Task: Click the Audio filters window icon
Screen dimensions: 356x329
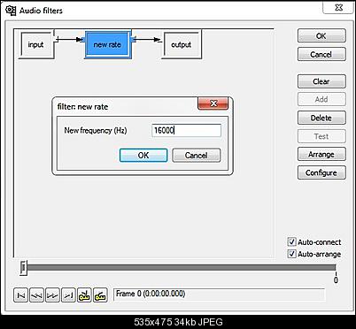Action: click(x=11, y=11)
